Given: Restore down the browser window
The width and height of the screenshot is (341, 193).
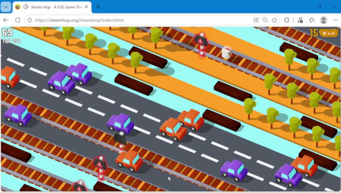Looking at the screenshot, I should tap(319, 7).
